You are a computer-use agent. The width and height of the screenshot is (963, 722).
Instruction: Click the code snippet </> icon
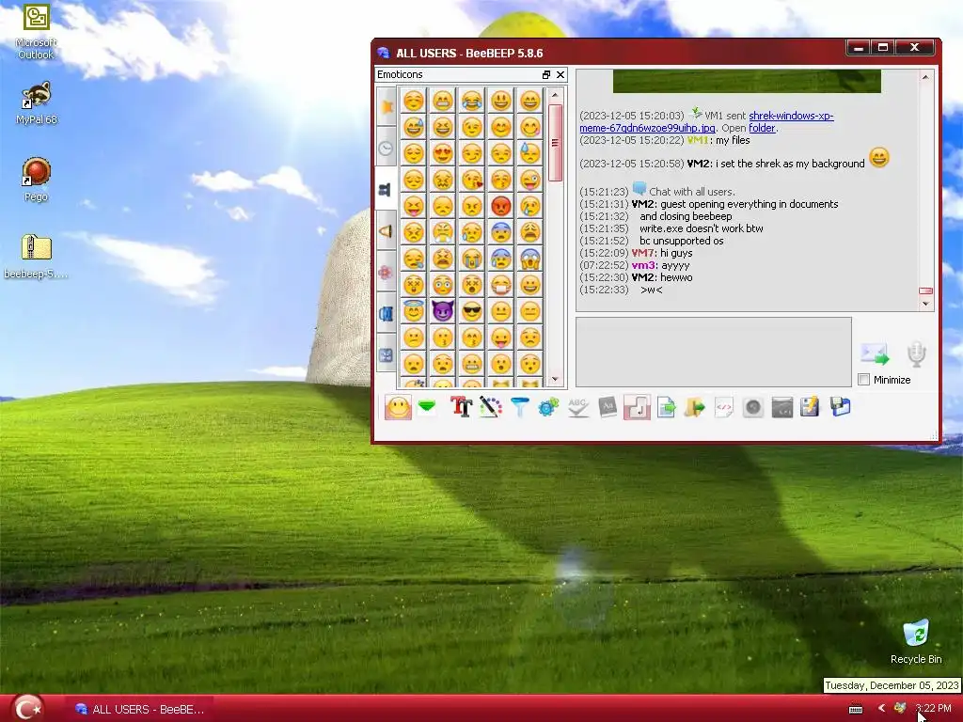pos(724,407)
